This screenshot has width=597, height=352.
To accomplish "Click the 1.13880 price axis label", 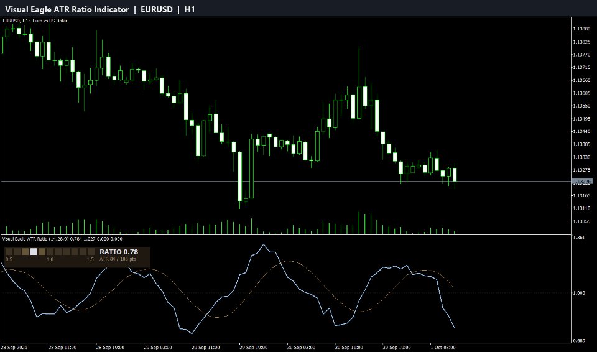I will tap(582, 29).
